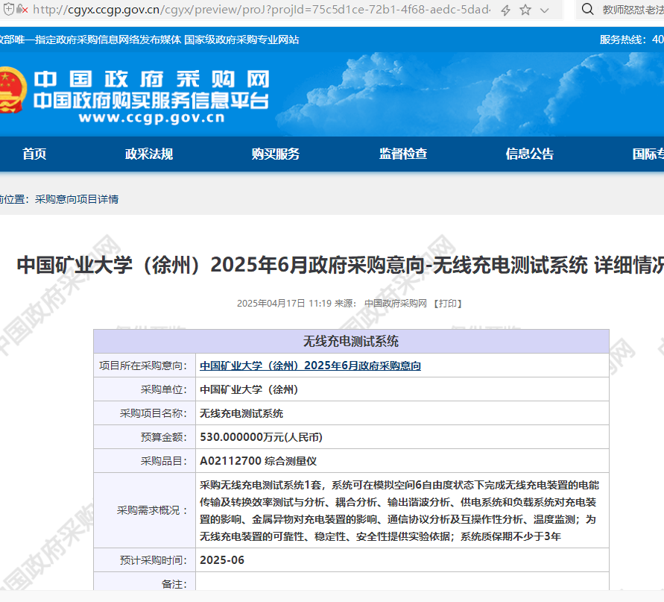This screenshot has width=664, height=602.
Task: Click the 【打印】 print link
Action: (448, 304)
